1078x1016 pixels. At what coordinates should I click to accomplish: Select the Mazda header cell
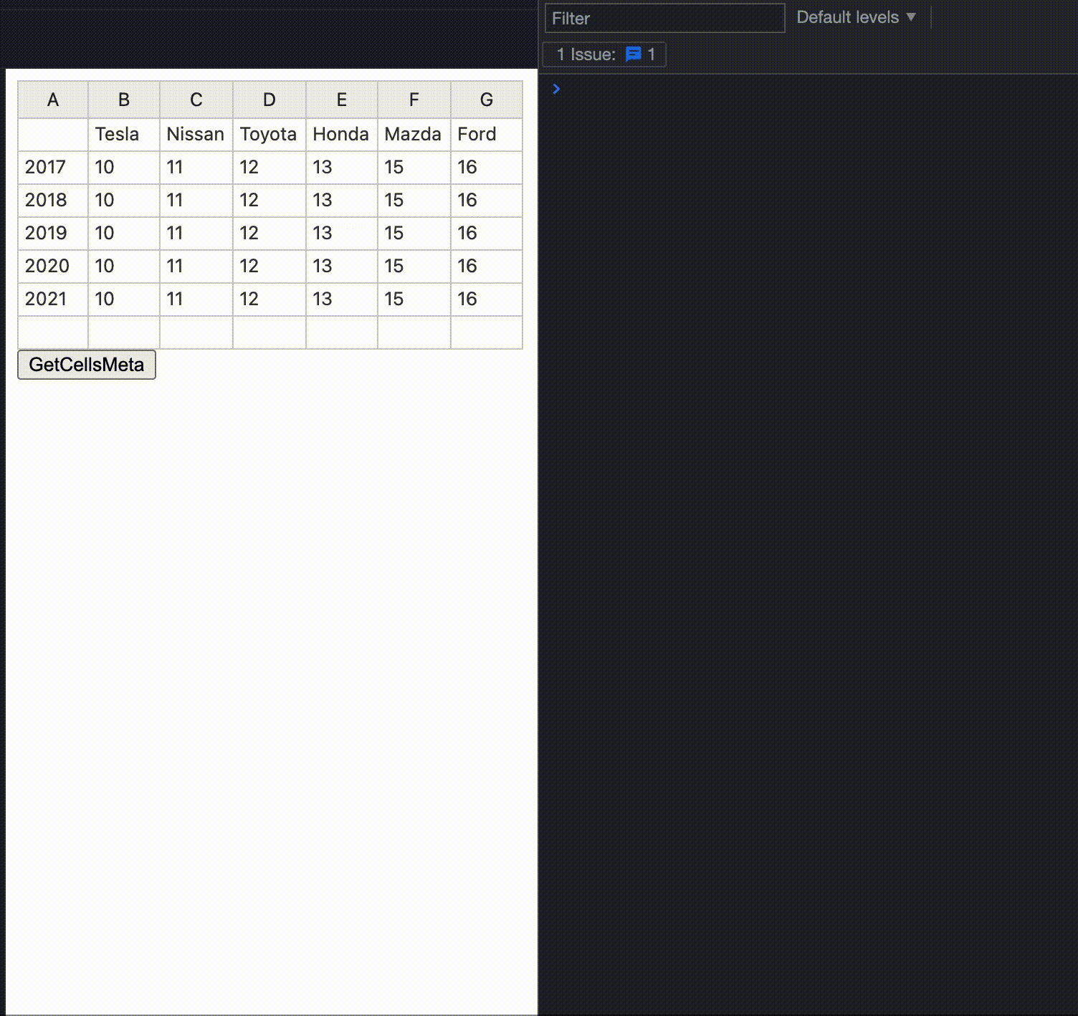click(x=413, y=134)
